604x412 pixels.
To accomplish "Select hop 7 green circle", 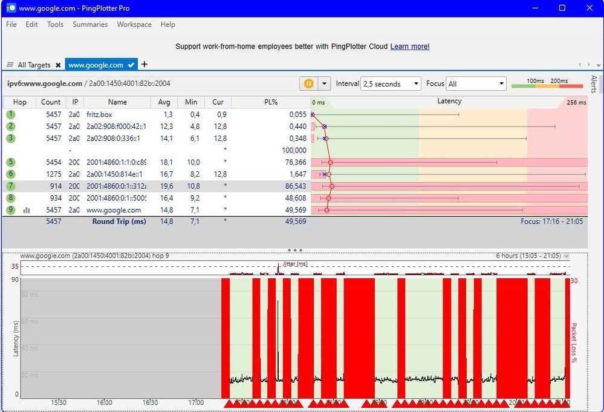I will point(11,186).
